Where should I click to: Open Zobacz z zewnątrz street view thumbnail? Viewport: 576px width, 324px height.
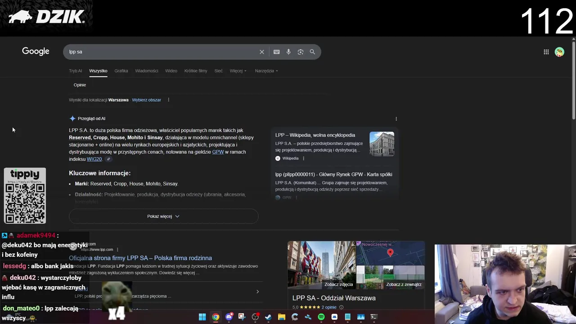[x=390, y=277]
